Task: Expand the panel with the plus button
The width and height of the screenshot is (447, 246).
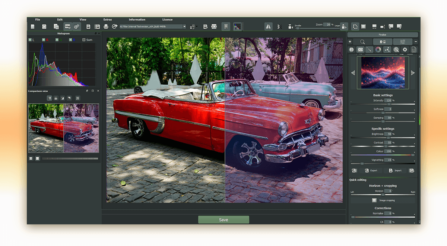Action: click(x=350, y=42)
